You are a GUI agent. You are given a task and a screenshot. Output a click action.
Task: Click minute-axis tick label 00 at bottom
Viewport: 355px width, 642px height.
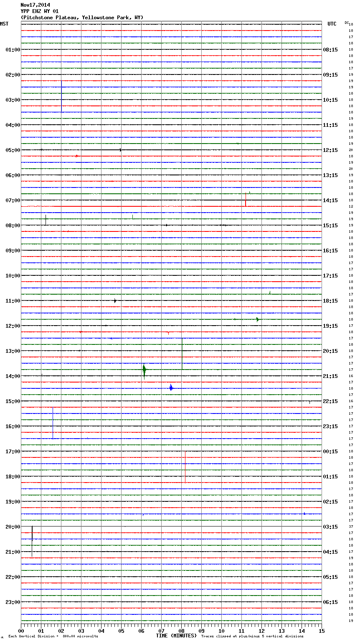(x=21, y=631)
